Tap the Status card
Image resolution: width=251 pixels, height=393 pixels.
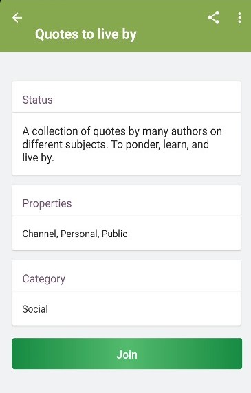pyautogui.click(x=127, y=128)
